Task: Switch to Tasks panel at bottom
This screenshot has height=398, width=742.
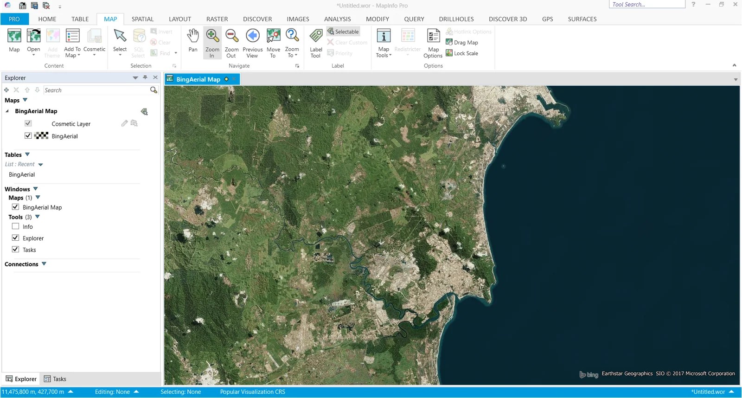Action: click(55, 379)
